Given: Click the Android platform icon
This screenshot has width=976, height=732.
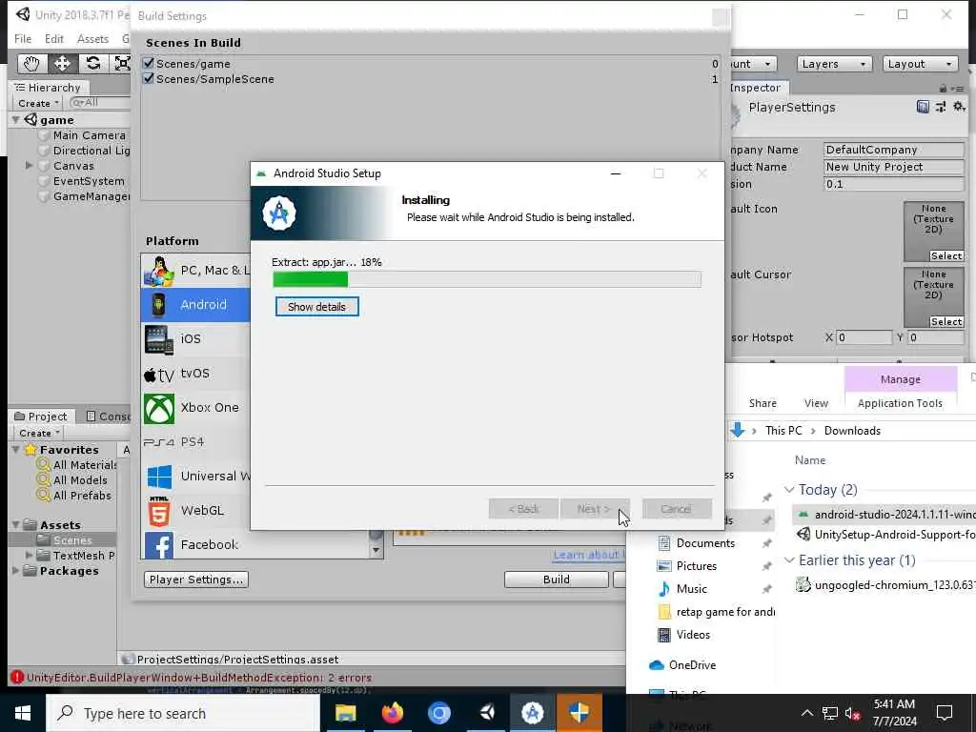Looking at the screenshot, I should [159, 305].
